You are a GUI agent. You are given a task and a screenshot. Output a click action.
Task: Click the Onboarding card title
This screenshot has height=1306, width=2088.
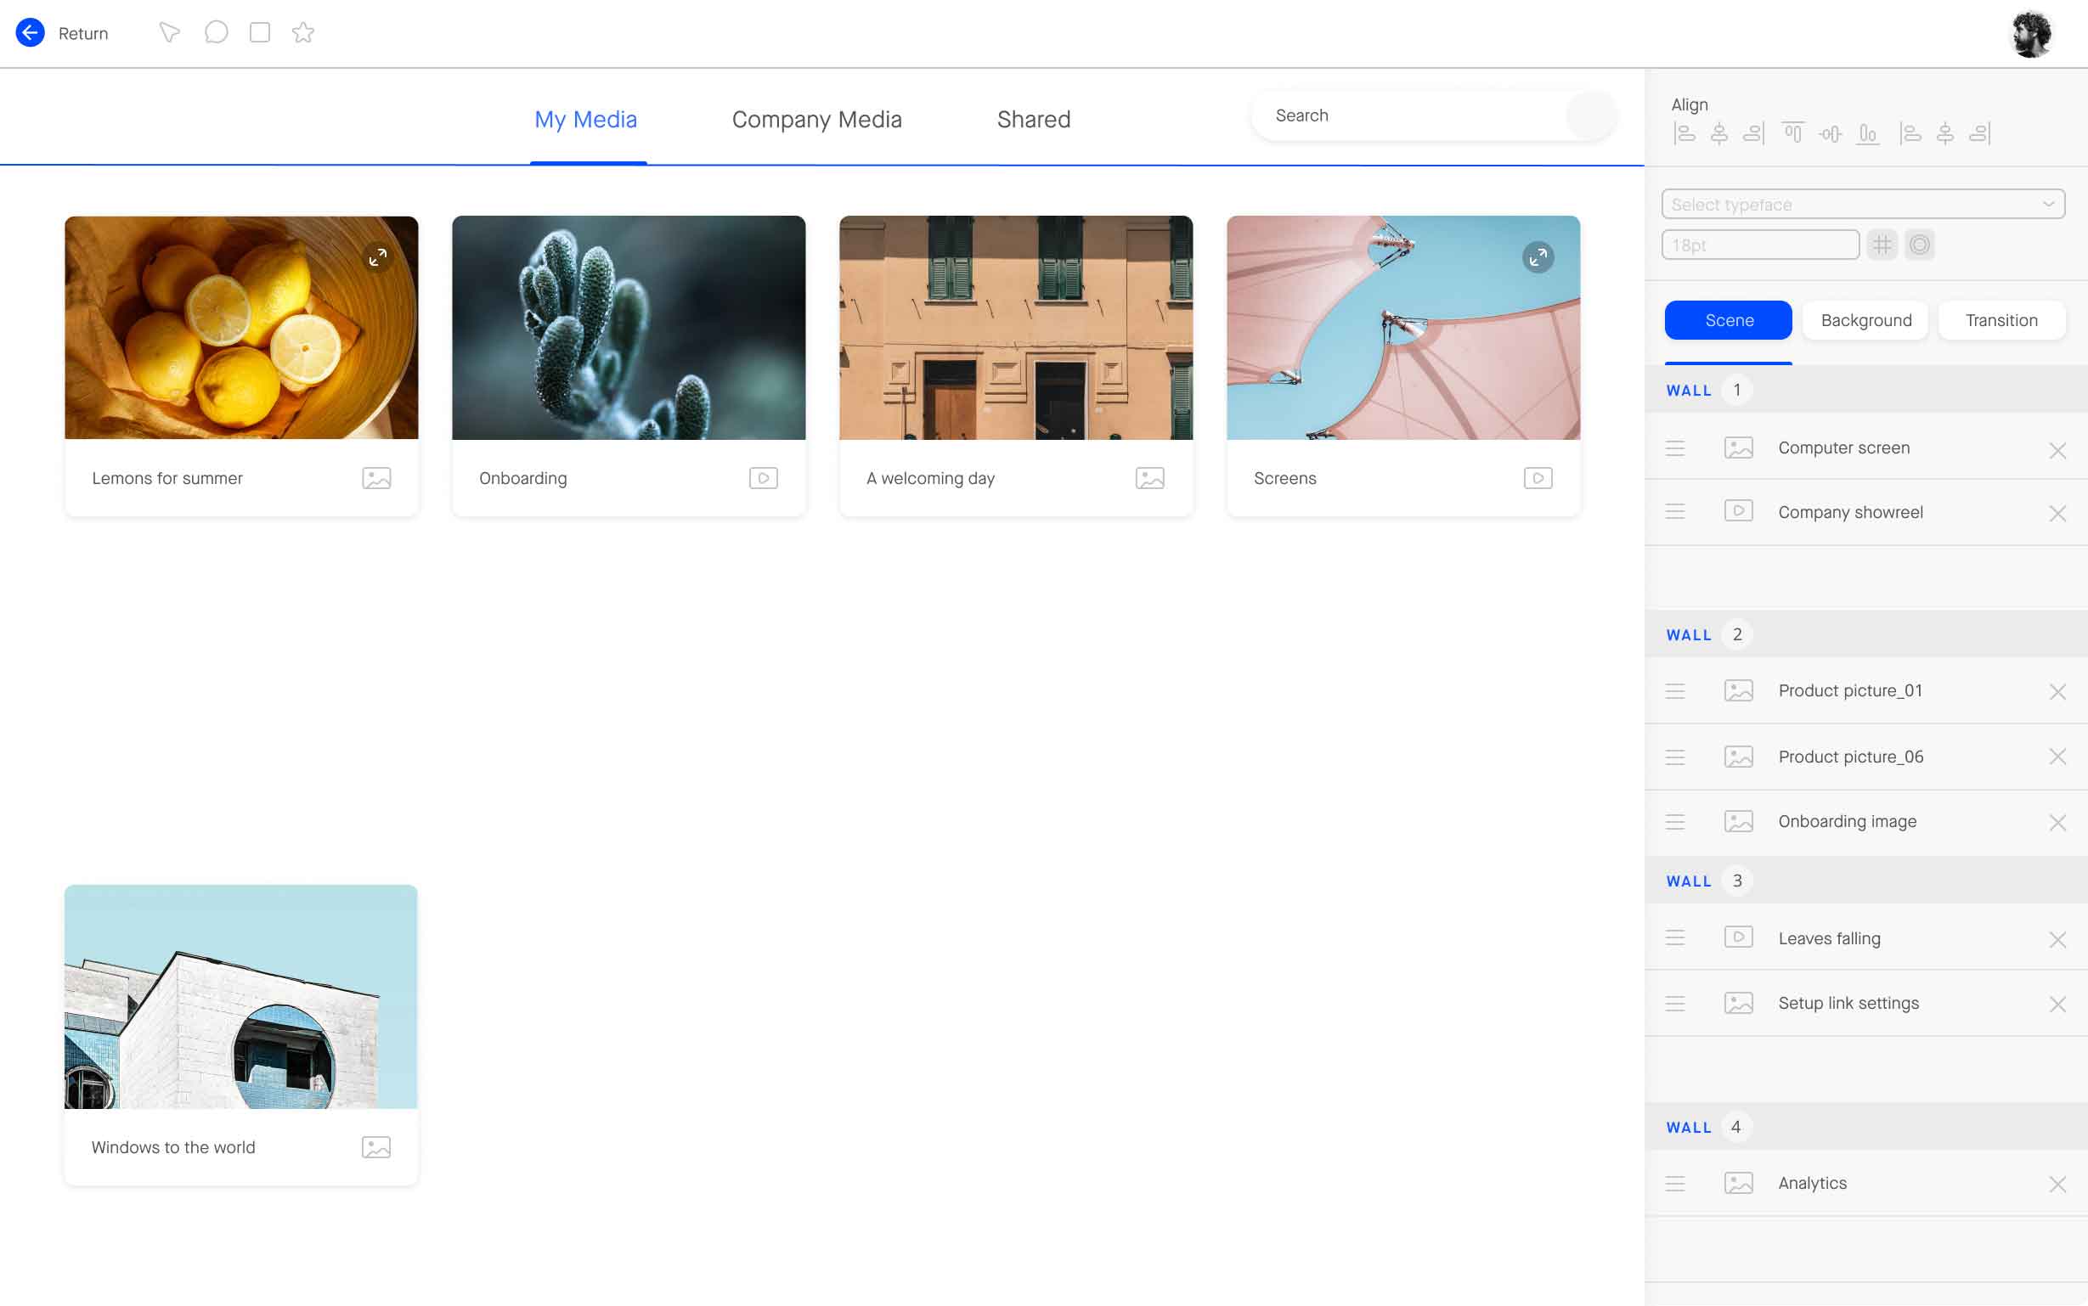[522, 479]
